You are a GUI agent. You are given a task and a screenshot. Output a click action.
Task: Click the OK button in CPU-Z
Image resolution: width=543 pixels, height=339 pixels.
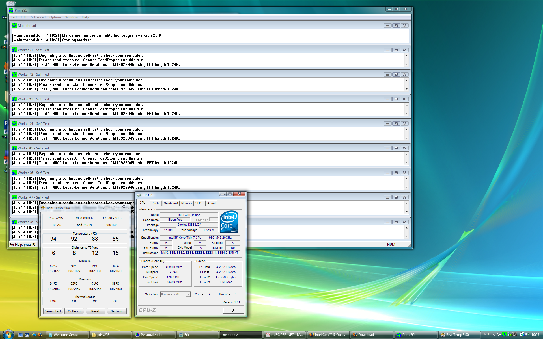234,310
